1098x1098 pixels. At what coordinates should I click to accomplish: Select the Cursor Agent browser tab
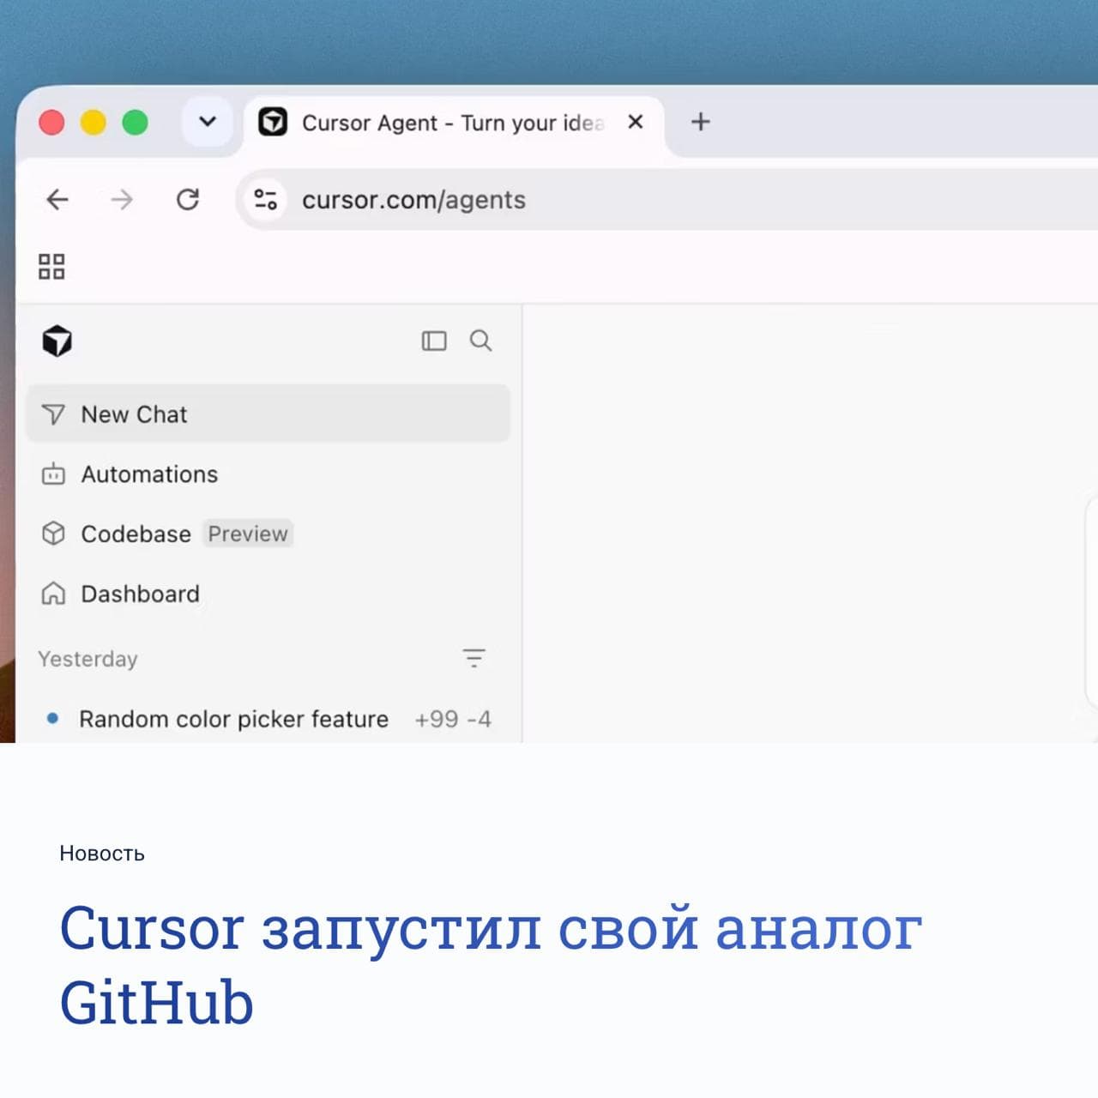click(455, 124)
